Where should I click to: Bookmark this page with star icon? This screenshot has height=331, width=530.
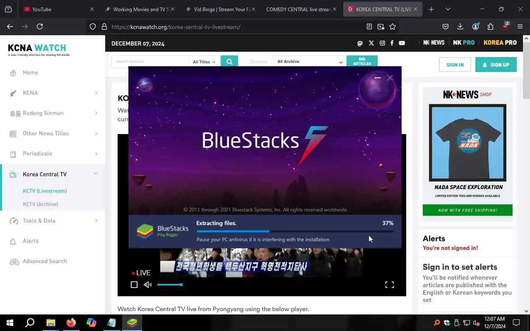click(x=393, y=26)
